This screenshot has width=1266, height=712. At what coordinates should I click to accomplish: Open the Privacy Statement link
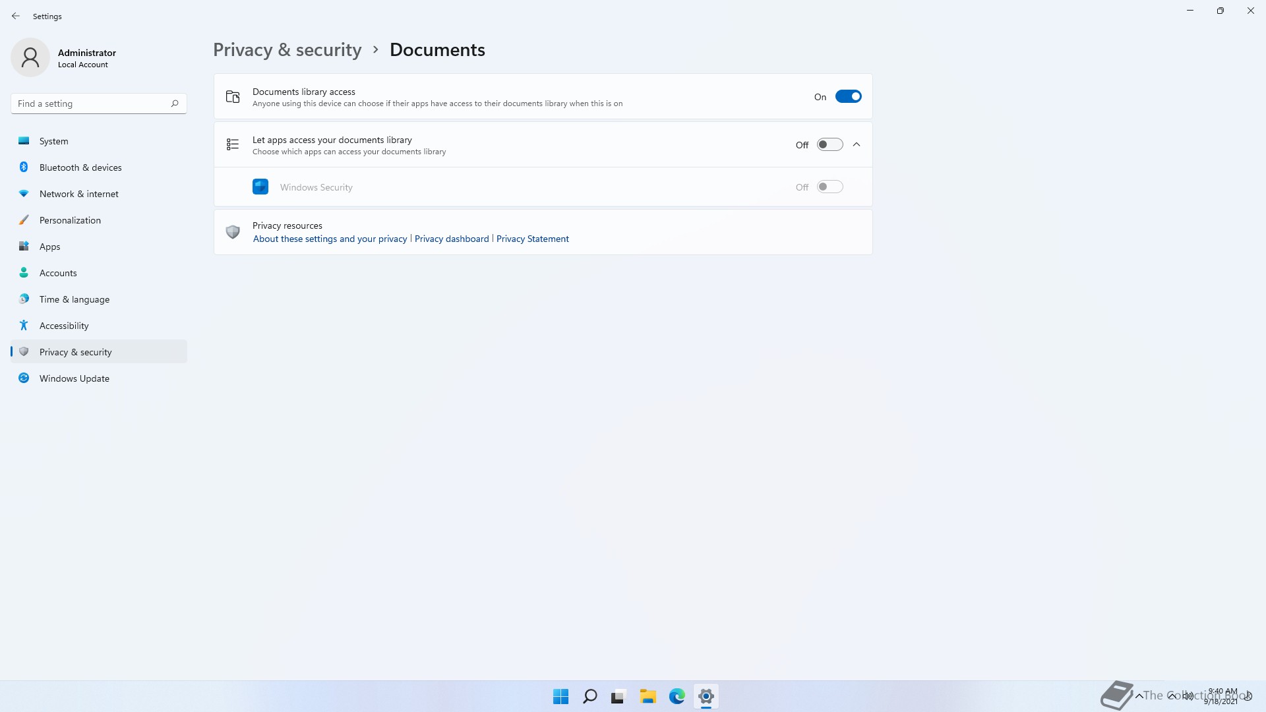click(532, 239)
